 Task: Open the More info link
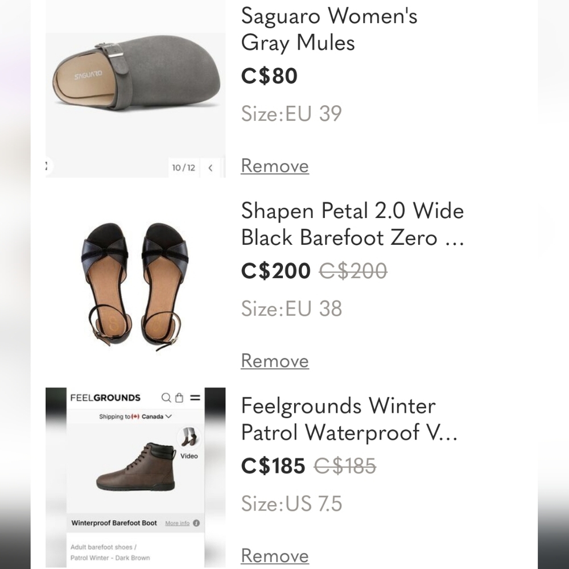pos(177,523)
